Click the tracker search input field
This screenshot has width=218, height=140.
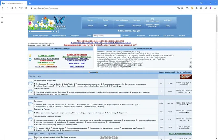click(107, 36)
